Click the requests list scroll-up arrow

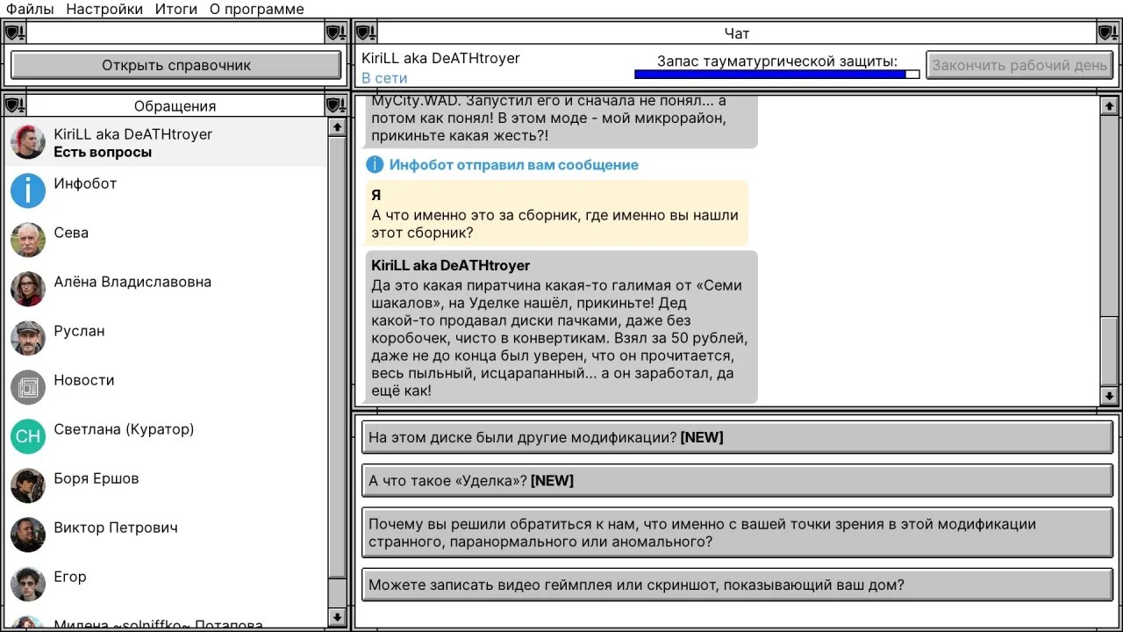coord(337,127)
